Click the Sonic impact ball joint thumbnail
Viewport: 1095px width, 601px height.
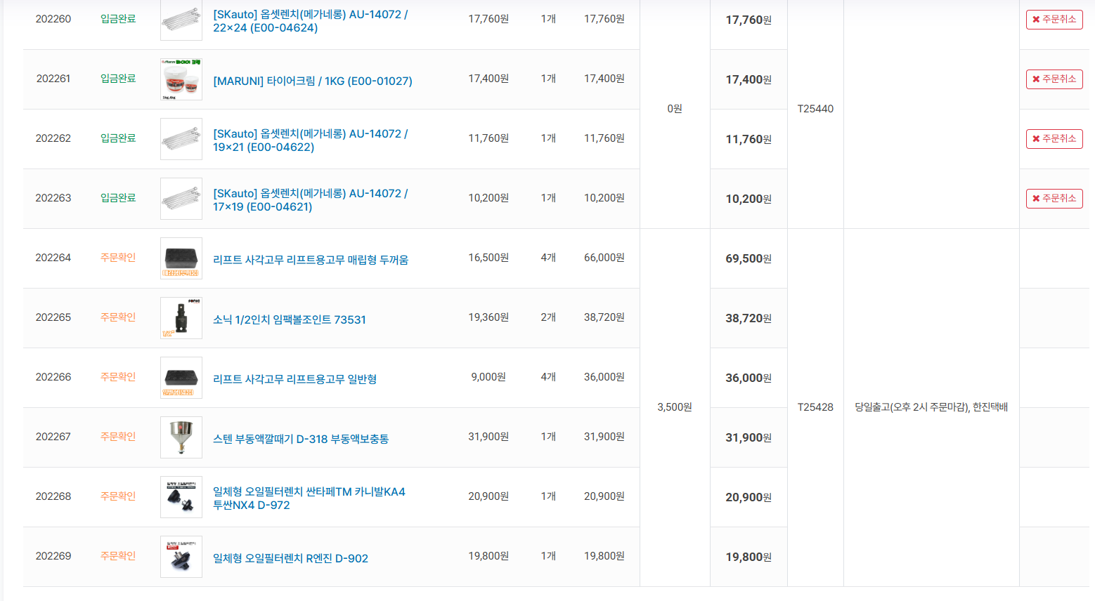[181, 318]
